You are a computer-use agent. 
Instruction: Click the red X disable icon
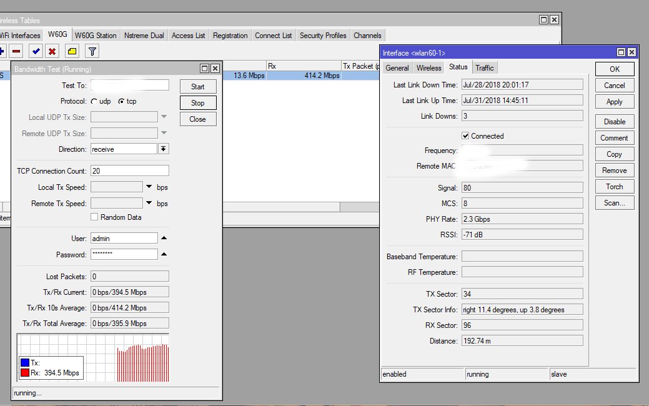pos(52,51)
